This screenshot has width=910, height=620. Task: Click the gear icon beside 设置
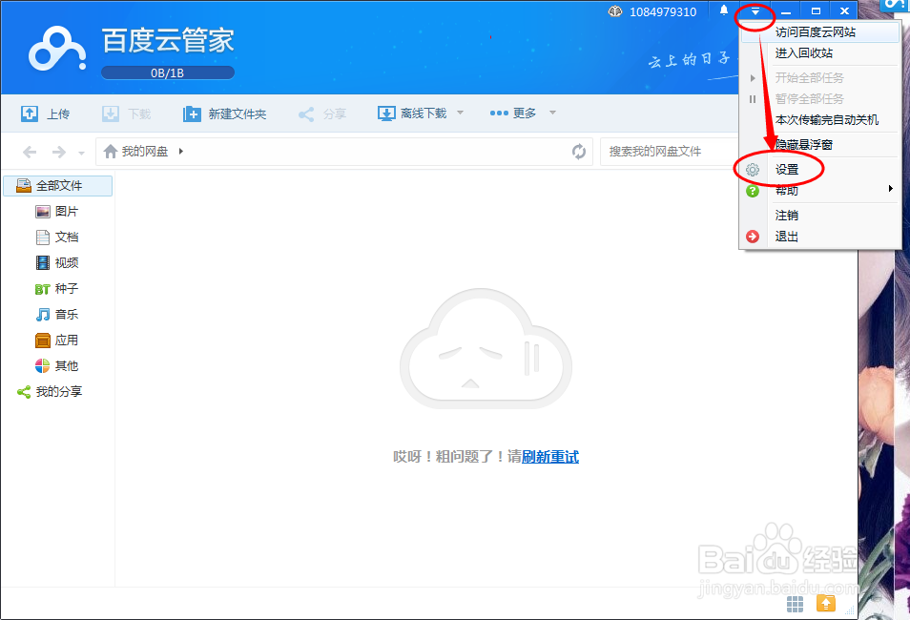(753, 170)
